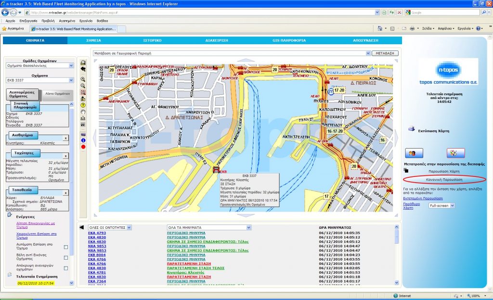Image resolution: width=493 pixels, height=300 pixels.
Task: Close the Ταχύτητες section with its x
Action: (65, 156)
